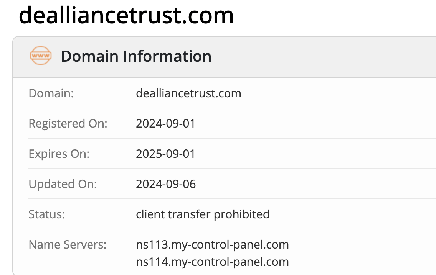Screen dimensions: 436x275
Task: Click 'client transfer' in the status value
Action: (173, 214)
